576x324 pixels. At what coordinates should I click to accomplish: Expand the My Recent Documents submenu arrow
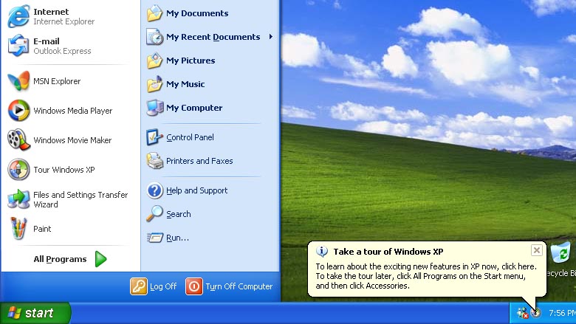tap(271, 37)
